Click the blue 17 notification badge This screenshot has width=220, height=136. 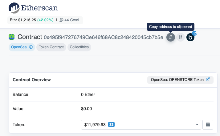(x=194, y=33)
